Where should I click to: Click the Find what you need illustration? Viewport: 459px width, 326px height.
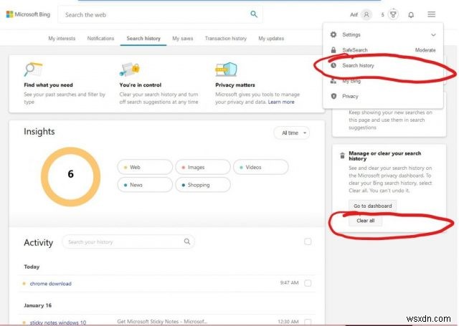[x=33, y=69]
